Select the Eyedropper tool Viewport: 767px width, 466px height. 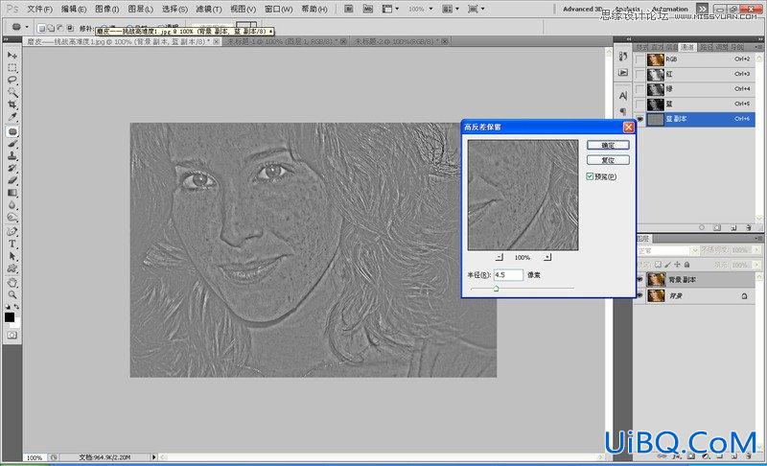click(12, 117)
